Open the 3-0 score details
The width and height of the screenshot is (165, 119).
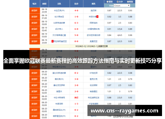76,79
